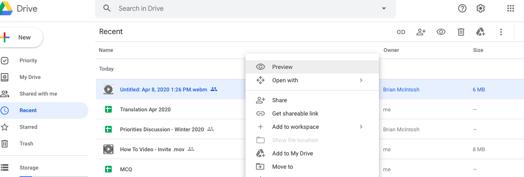Click the share people toolbar icon
Screen dimensions: 524x177
421,32
